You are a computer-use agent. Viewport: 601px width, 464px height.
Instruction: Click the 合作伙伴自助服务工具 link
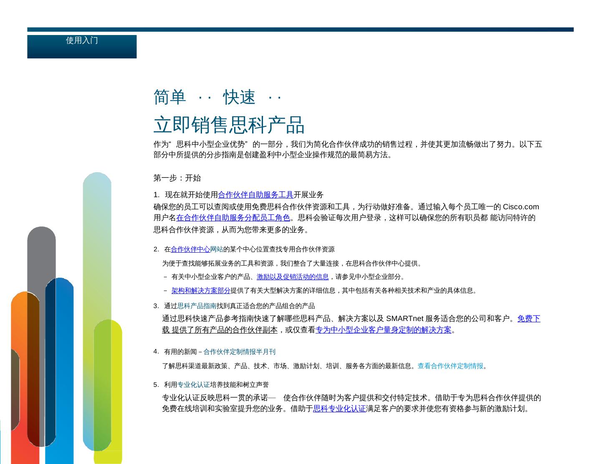(x=256, y=195)
